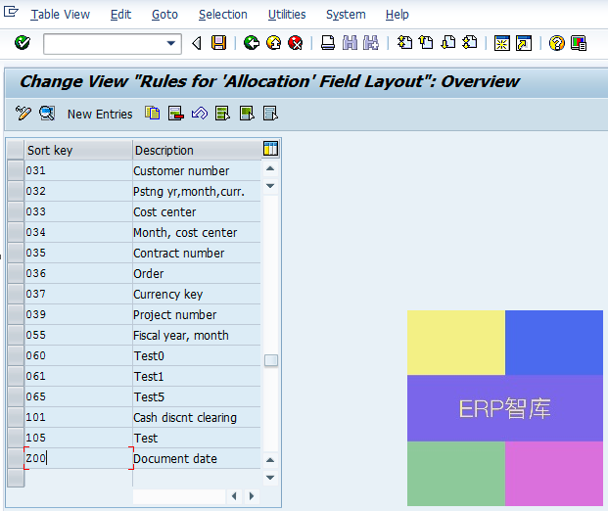Save with the floppy disk icon

218,43
